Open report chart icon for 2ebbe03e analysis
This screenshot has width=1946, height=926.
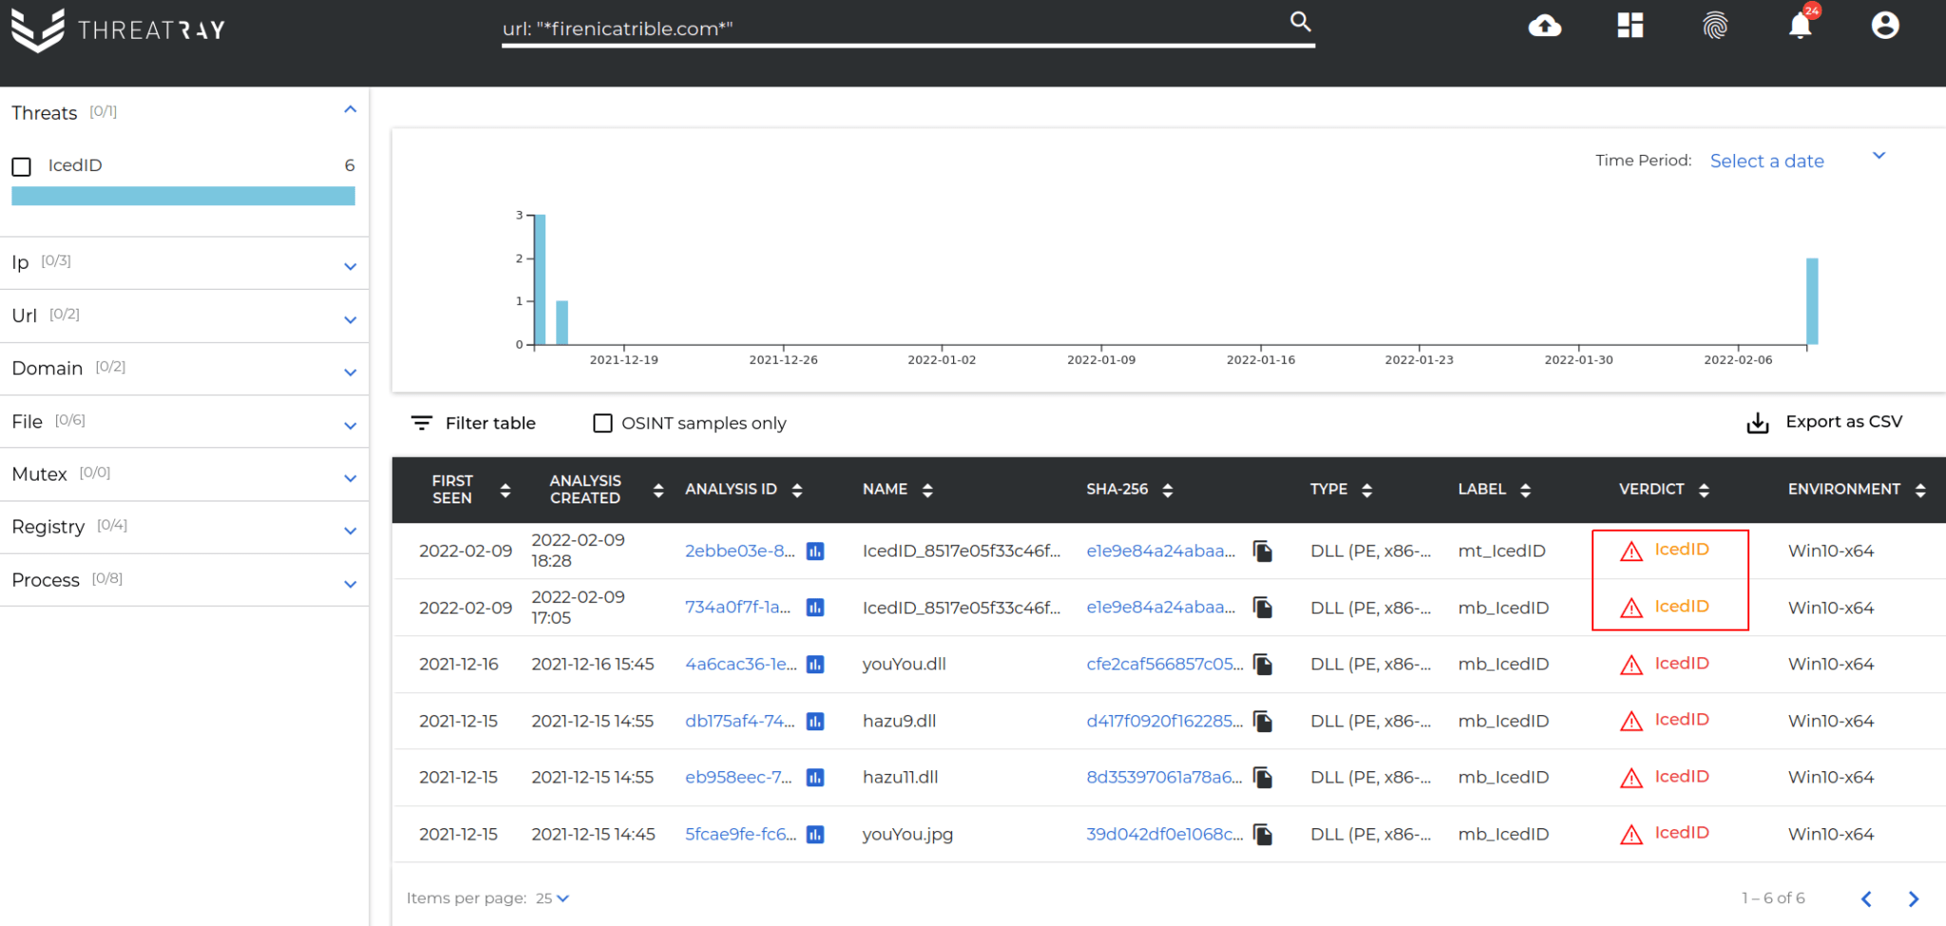(815, 551)
